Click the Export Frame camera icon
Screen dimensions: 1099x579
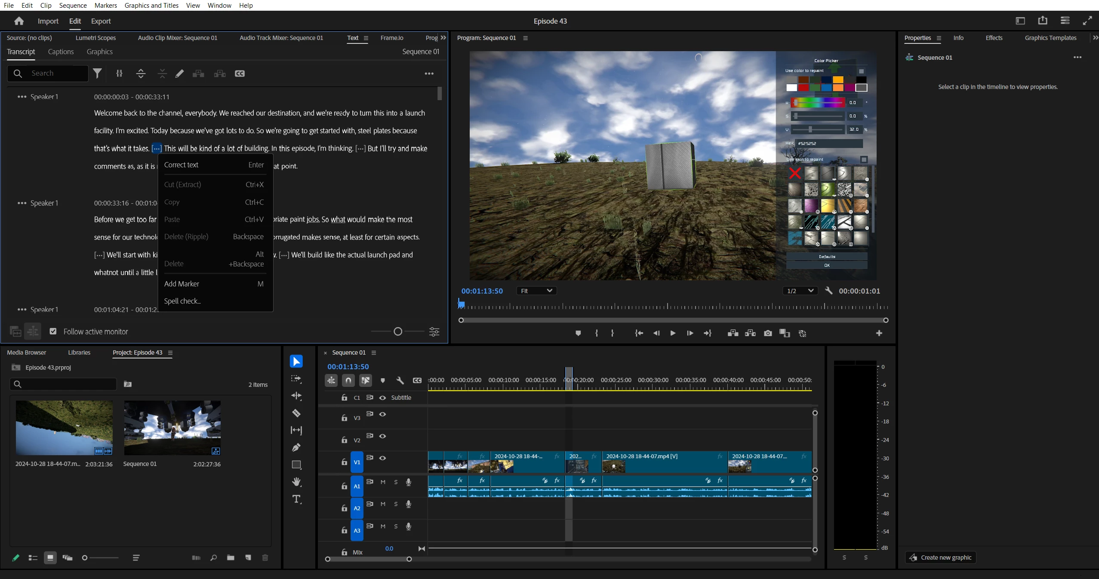coord(768,333)
